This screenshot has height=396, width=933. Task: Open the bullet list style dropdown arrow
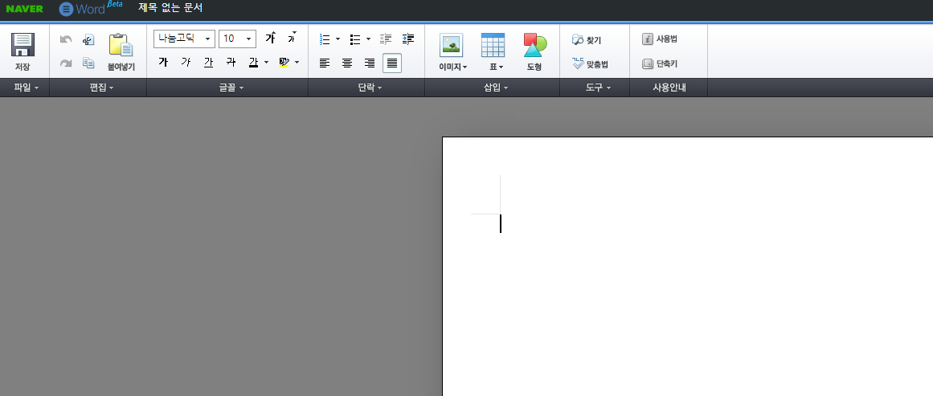[368, 39]
